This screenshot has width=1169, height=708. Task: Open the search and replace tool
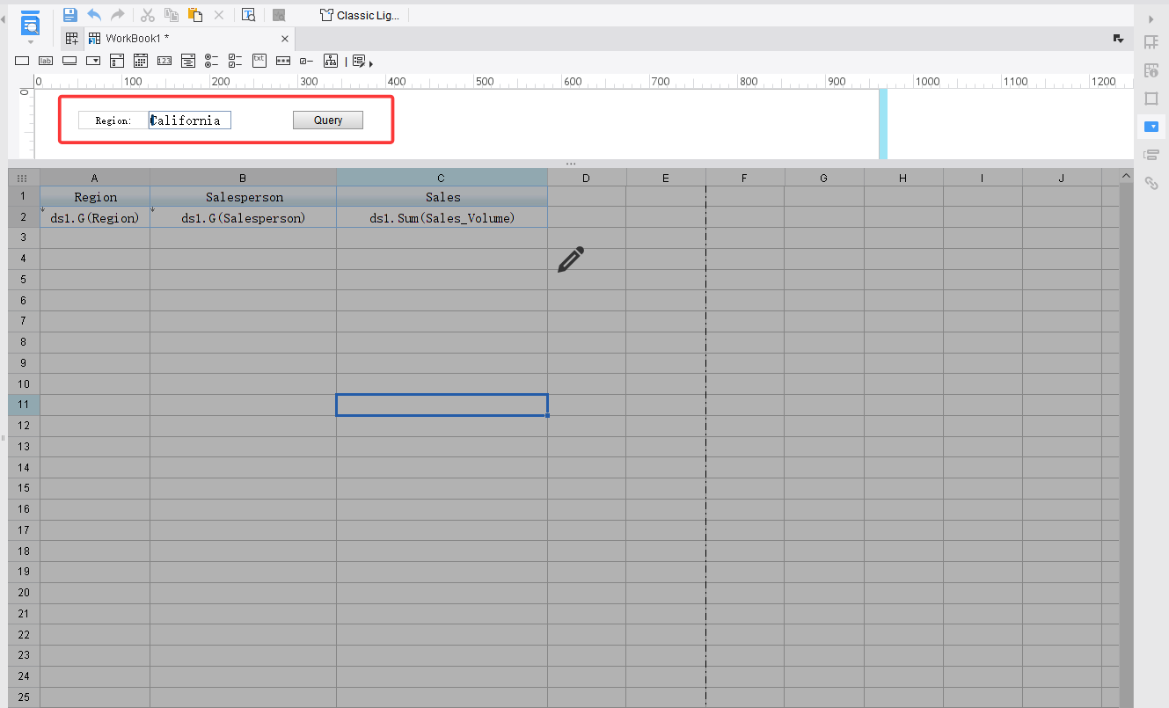(x=249, y=14)
